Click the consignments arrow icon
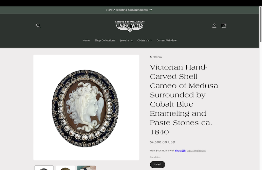Image resolution: width=262 pixels, height=170 pixels. tap(151, 10)
